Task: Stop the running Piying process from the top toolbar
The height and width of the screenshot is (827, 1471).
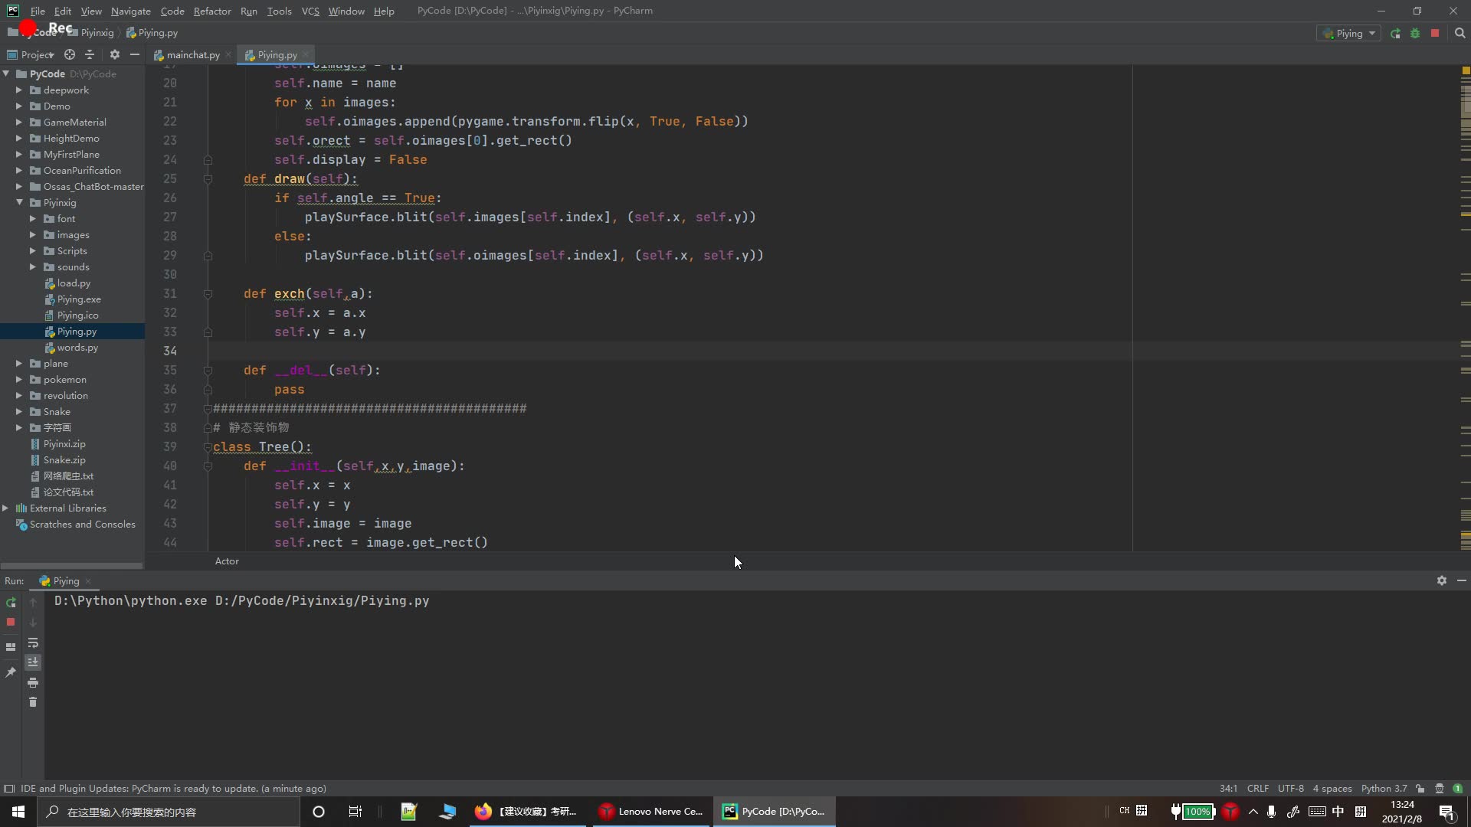Action: (x=1435, y=34)
